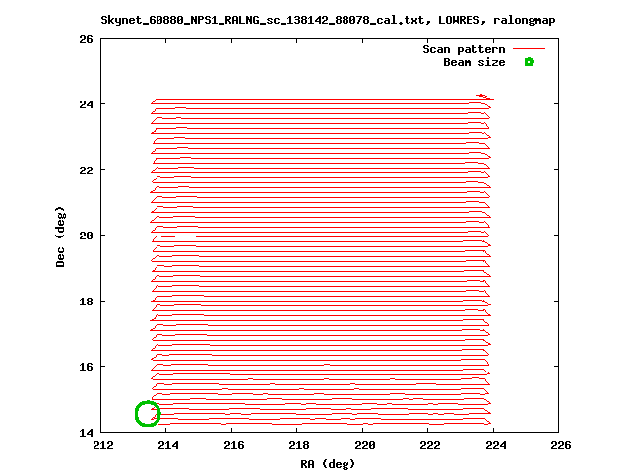Click the y-axis tick label 16

point(86,367)
